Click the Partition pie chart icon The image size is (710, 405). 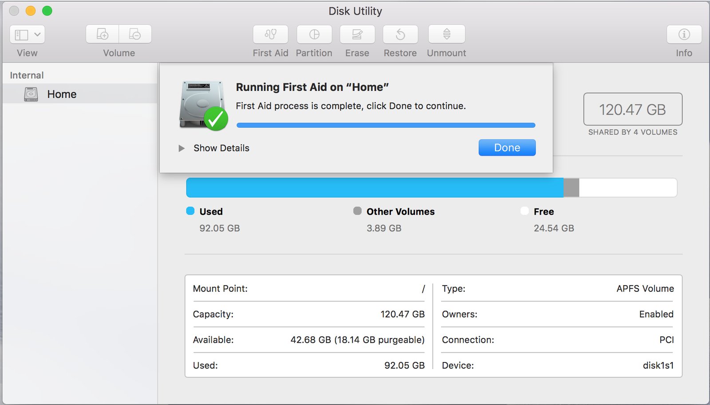coord(314,35)
